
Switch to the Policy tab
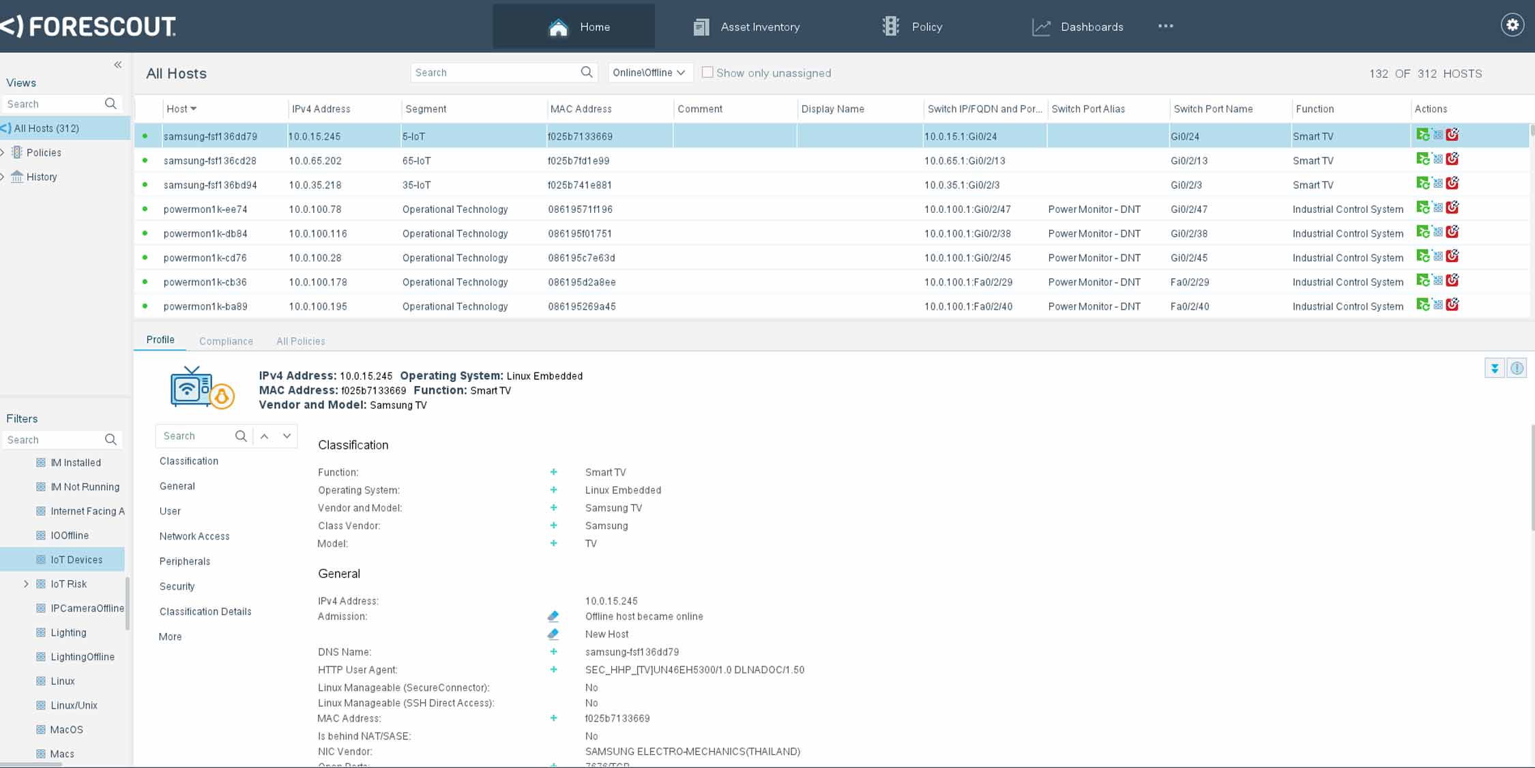click(x=912, y=27)
